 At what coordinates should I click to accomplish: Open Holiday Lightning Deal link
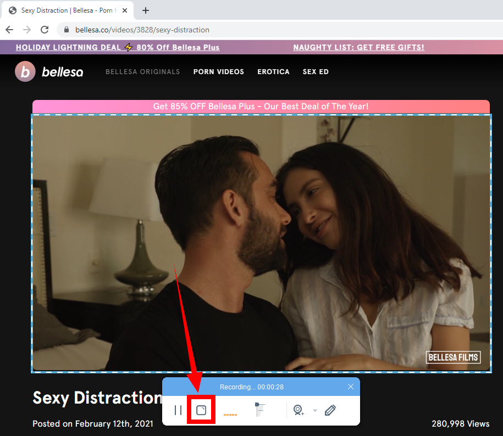pos(118,47)
